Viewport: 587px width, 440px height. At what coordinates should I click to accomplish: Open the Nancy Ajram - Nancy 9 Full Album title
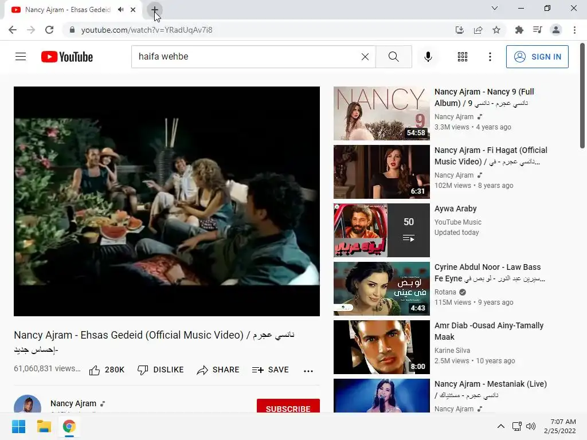tap(484, 97)
